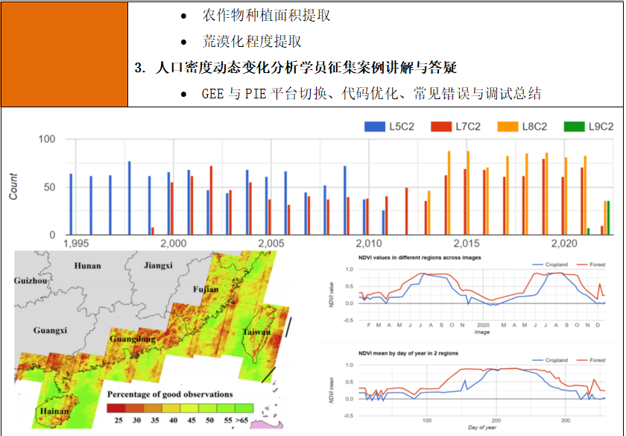Screen dimensions: 626x436
Task: Click the Hainan label on map
Action: (x=54, y=411)
